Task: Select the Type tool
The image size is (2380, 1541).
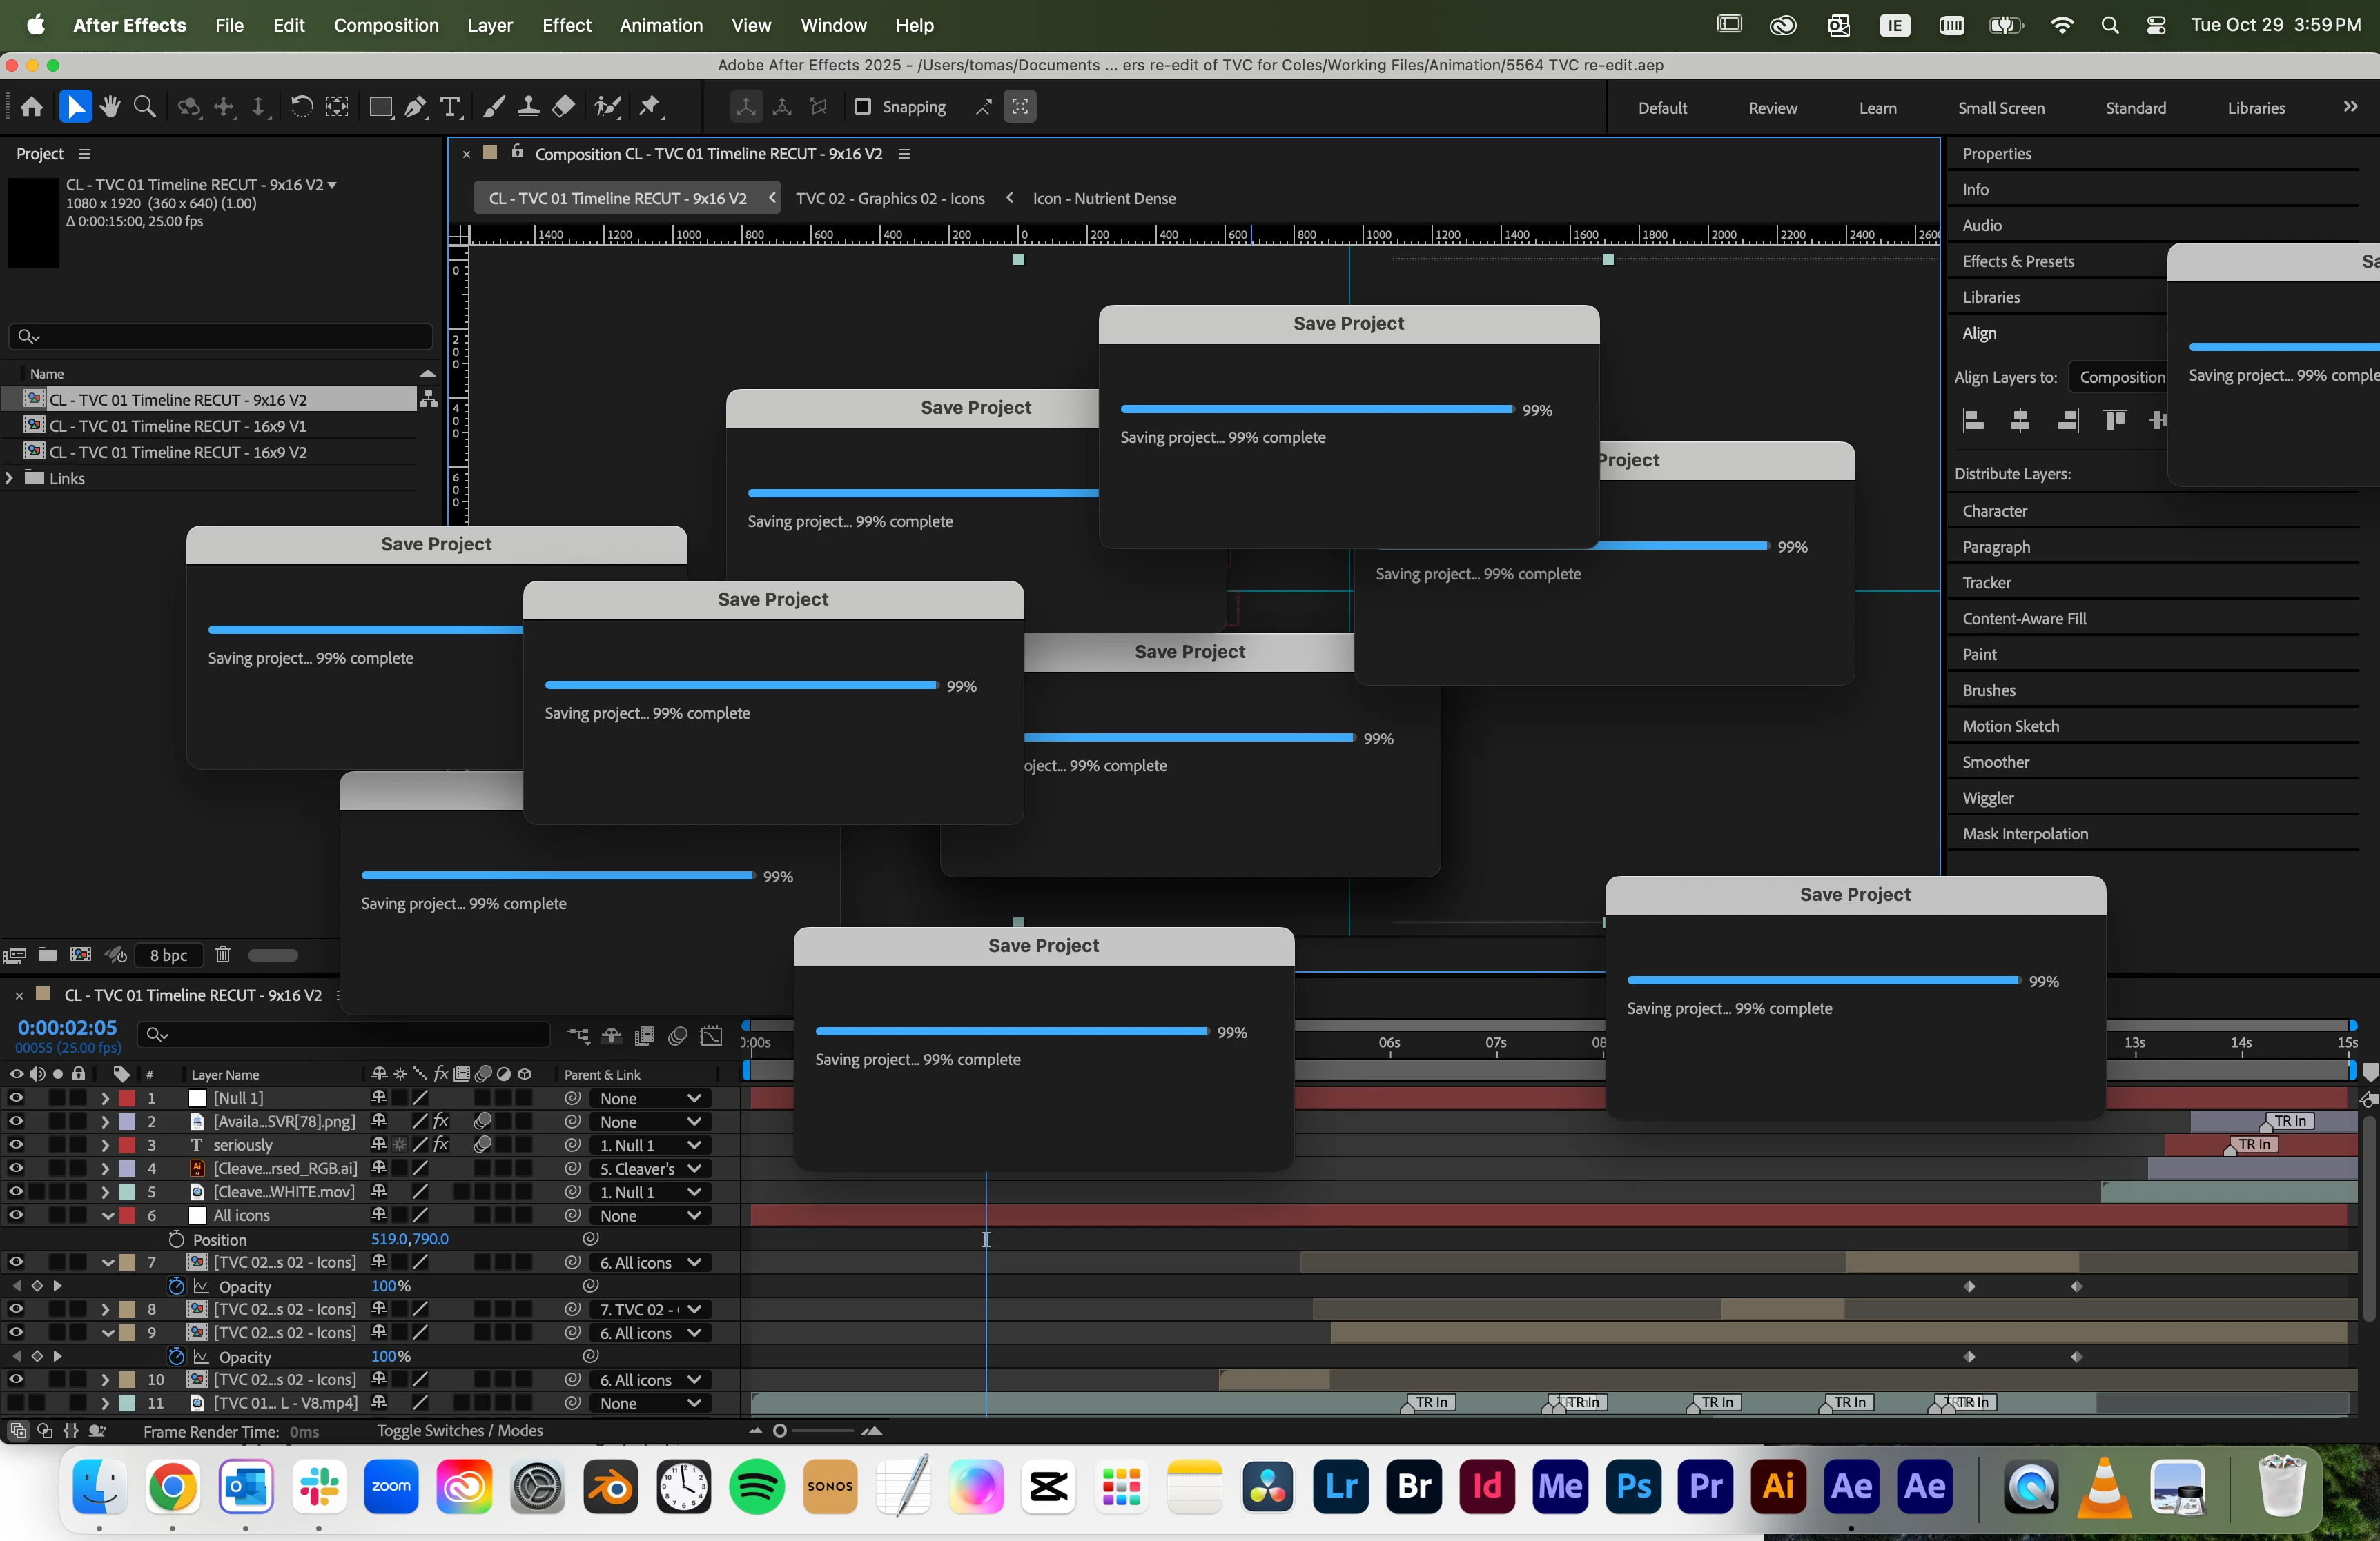Action: point(451,107)
